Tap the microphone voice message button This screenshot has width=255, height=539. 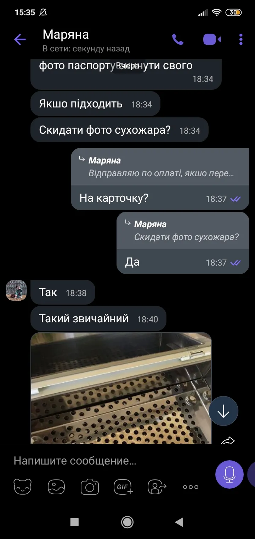click(x=229, y=474)
